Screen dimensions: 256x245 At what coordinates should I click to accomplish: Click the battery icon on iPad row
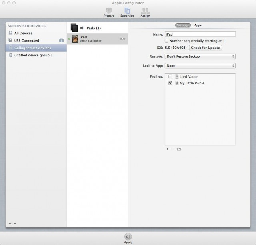(x=123, y=39)
